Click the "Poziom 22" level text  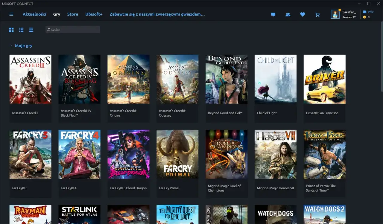point(349,17)
